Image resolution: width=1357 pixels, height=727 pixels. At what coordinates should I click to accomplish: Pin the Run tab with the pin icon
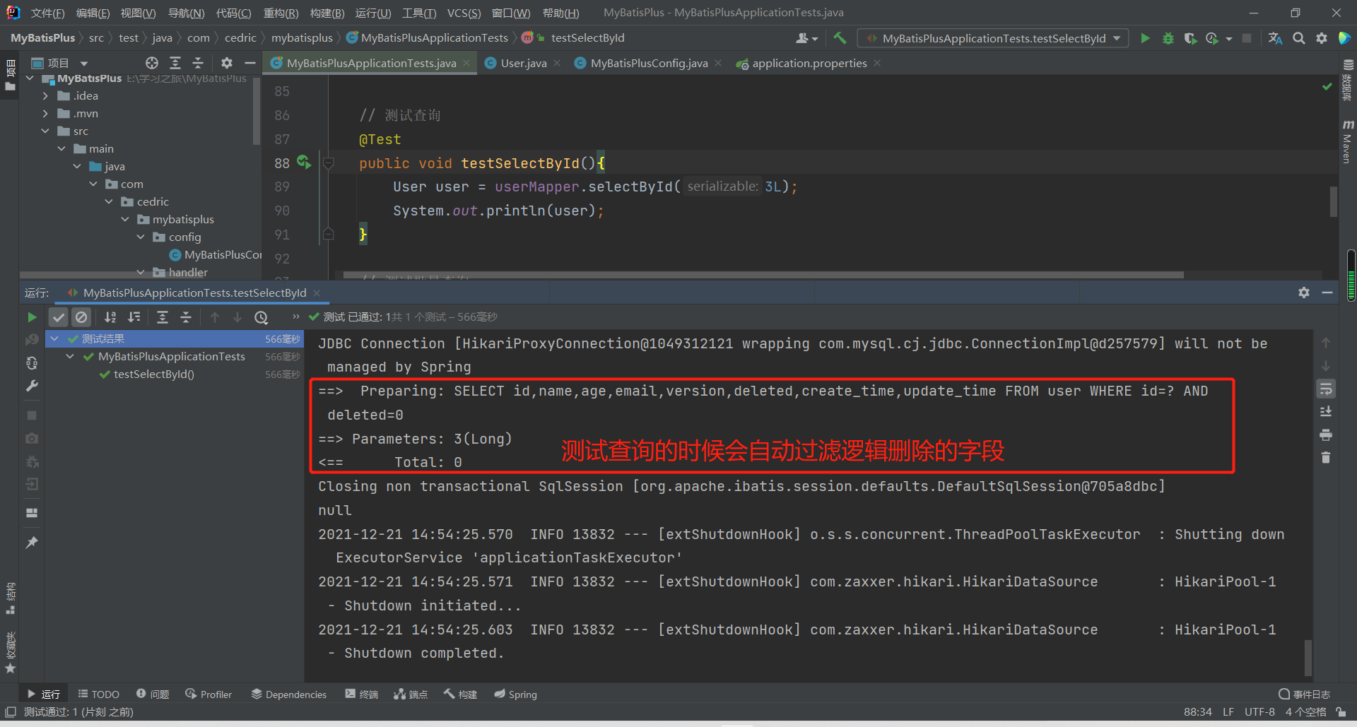32,543
